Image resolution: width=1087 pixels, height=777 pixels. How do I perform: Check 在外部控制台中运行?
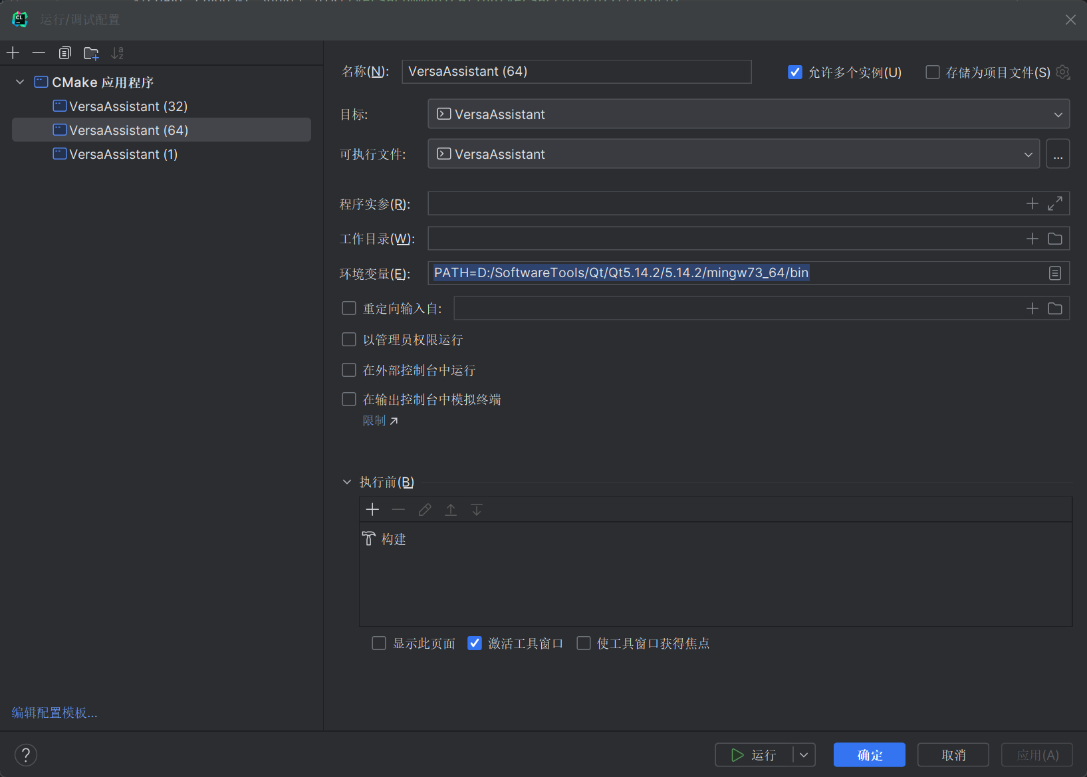349,370
